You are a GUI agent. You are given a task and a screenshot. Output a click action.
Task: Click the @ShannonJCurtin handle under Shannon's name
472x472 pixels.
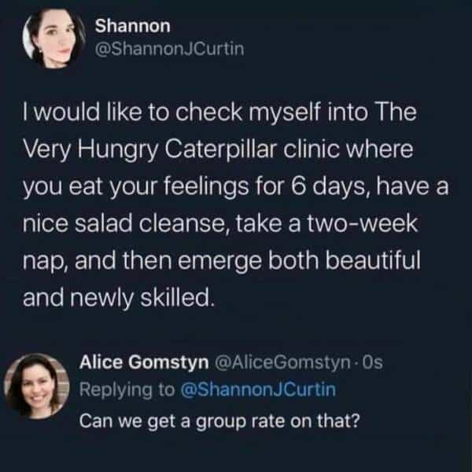click(x=159, y=50)
